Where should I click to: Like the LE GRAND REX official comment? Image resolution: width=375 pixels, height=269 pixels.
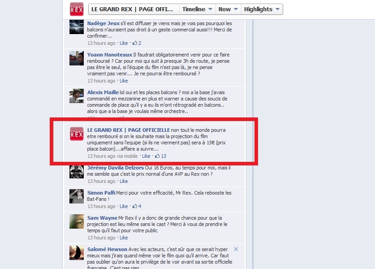coord(146,156)
